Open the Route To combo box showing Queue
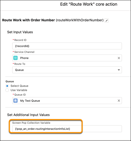Screen dimensions: 131x141 67,70
